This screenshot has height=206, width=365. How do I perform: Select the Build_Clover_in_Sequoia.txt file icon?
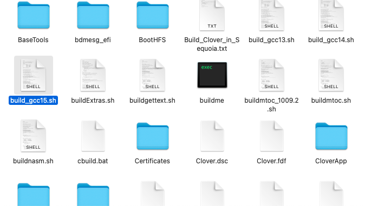pos(212,15)
